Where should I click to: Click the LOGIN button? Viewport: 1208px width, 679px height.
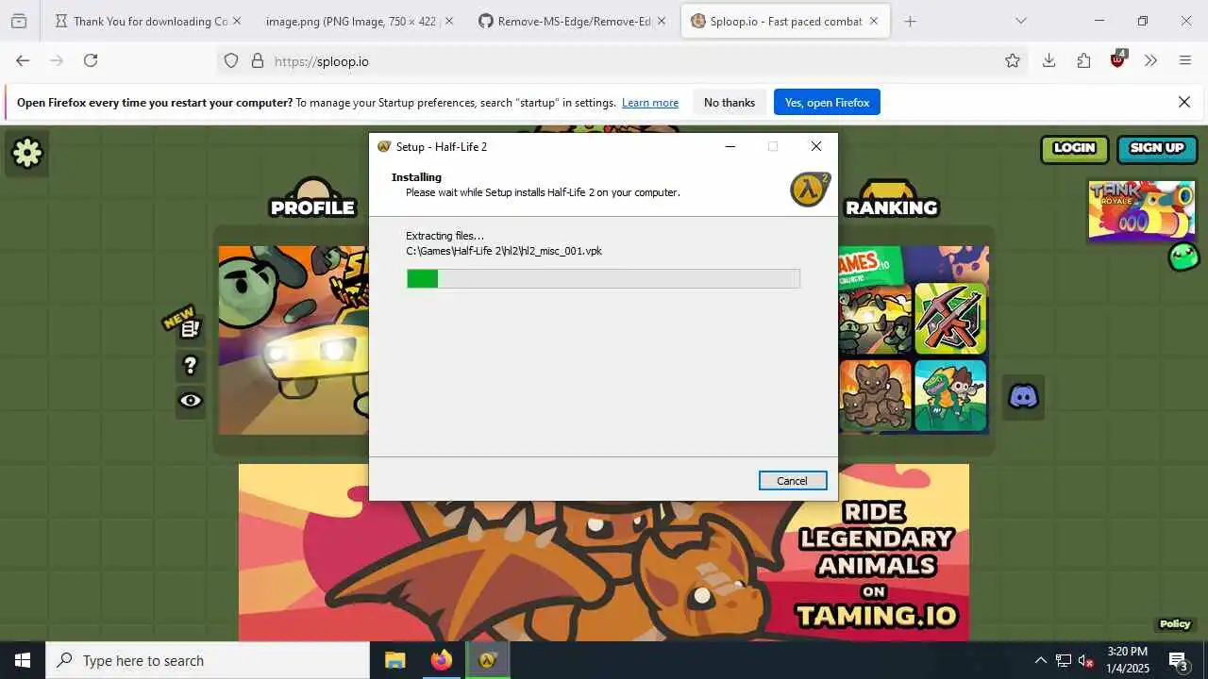1074,148
